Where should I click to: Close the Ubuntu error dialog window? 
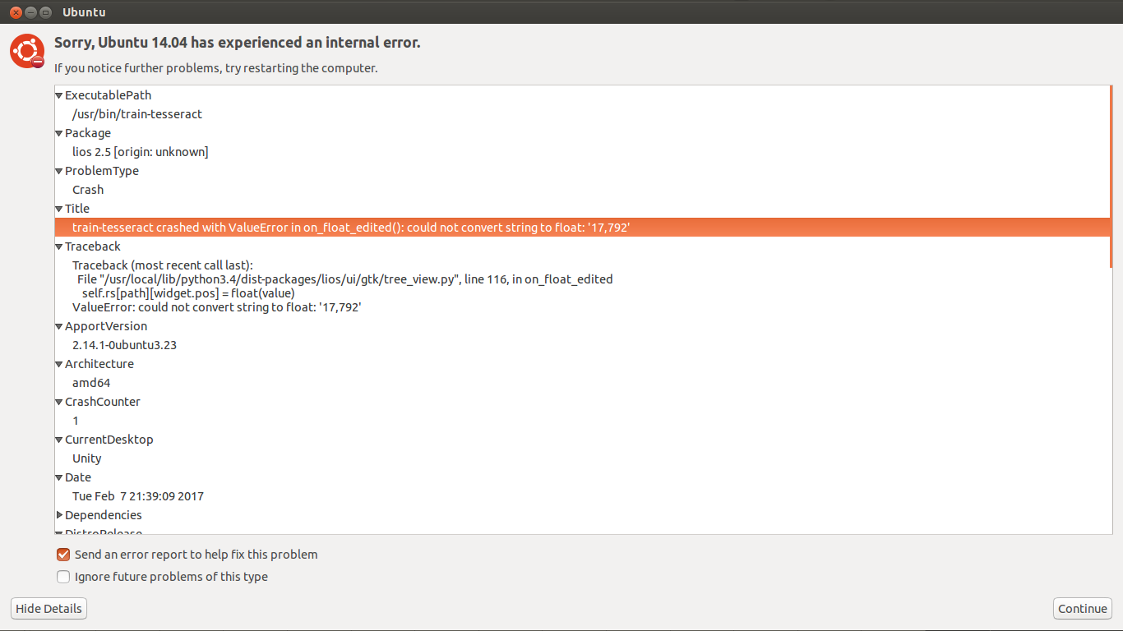click(16, 12)
